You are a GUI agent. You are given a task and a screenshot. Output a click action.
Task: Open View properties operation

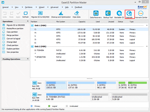[x=12, y=52]
